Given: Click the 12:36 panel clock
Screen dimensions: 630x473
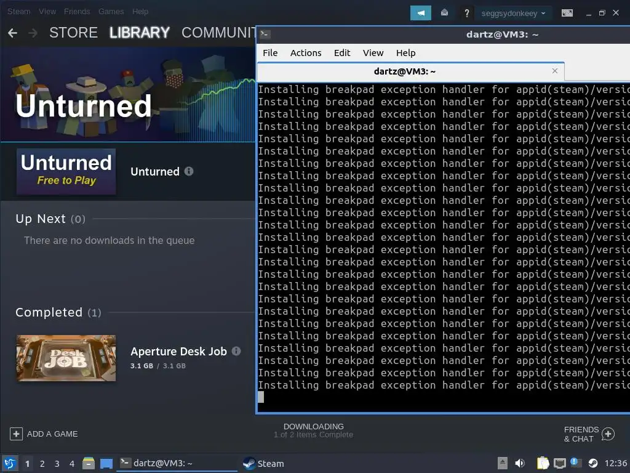Looking at the screenshot, I should (616, 463).
